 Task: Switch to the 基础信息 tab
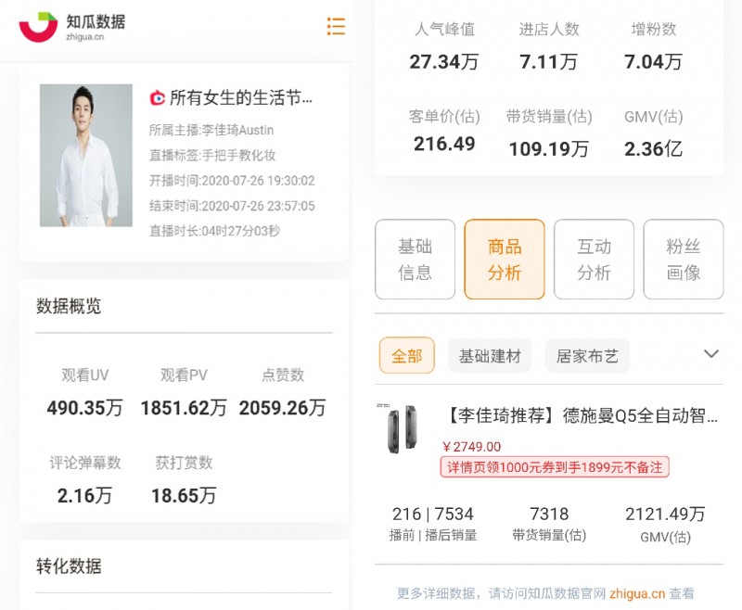(415, 260)
